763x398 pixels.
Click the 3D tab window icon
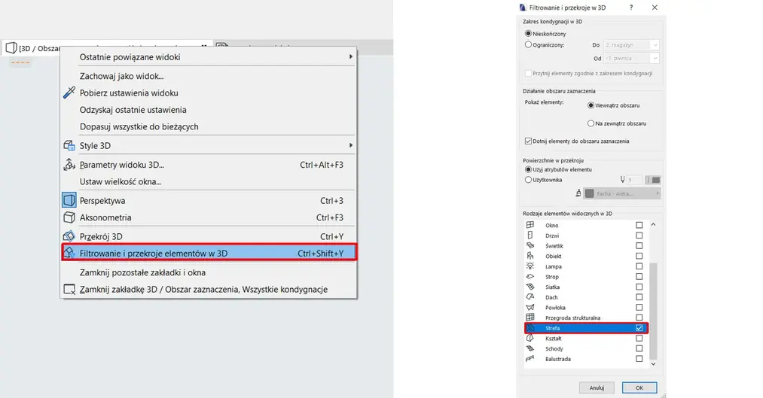pyautogui.click(x=11, y=47)
